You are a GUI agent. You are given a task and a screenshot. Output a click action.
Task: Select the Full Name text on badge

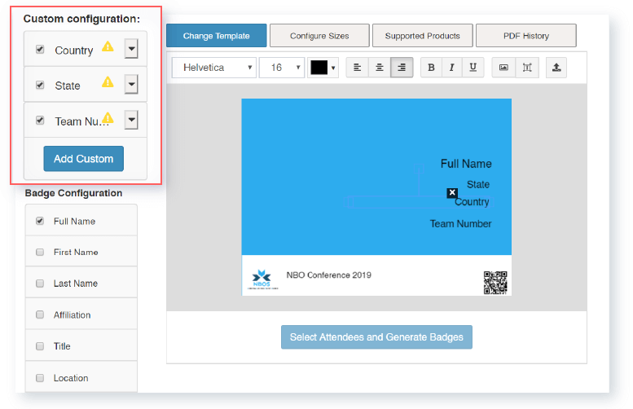pyautogui.click(x=466, y=164)
